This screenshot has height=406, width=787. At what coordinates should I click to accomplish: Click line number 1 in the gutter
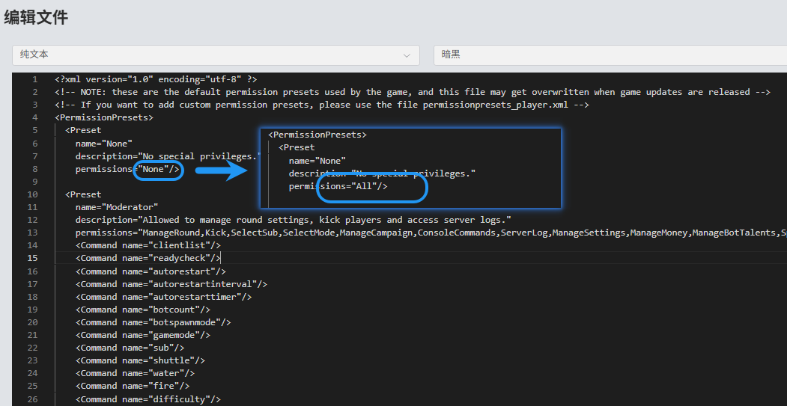pos(34,79)
